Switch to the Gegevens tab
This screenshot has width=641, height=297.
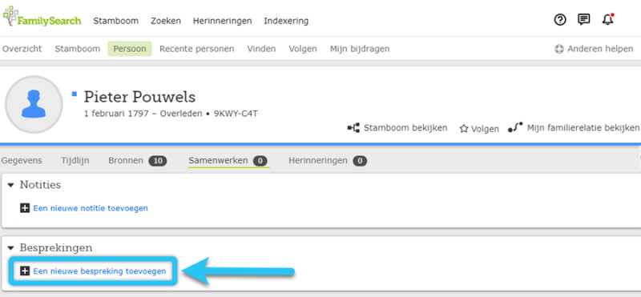[22, 161]
